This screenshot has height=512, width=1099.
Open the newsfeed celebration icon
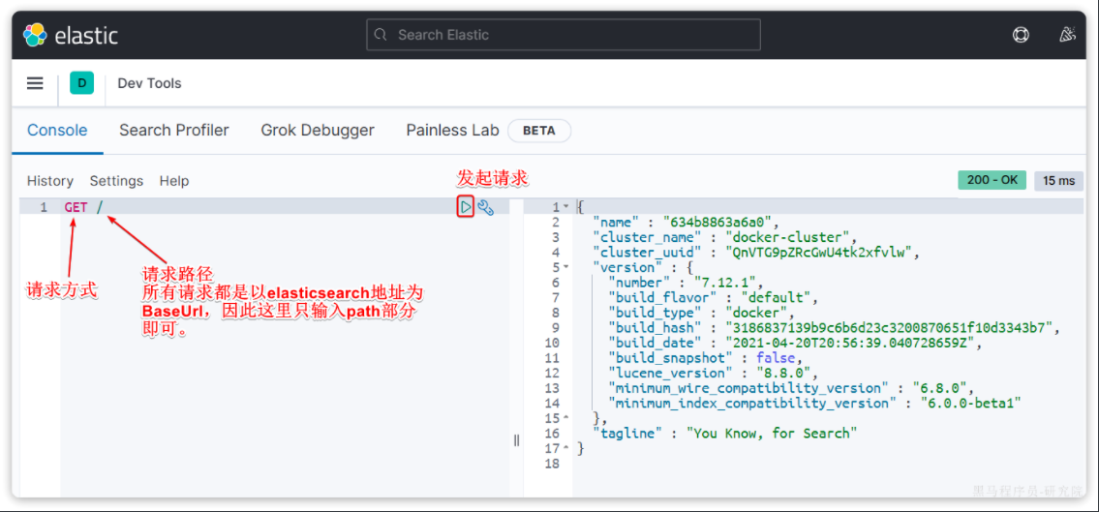(x=1067, y=35)
